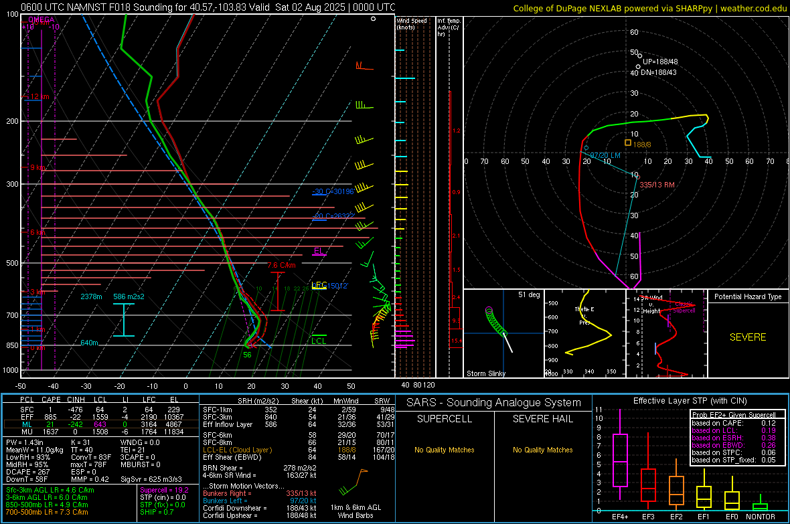
Task: Click No Quality Matches under SUPERCELL
Action: pyautogui.click(x=445, y=450)
